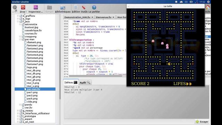
Task: Open the Edition toolbar icon
Action: 76,7
